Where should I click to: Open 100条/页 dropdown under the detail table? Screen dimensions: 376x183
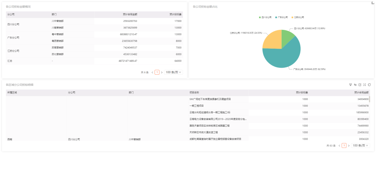pyautogui.click(x=360, y=145)
